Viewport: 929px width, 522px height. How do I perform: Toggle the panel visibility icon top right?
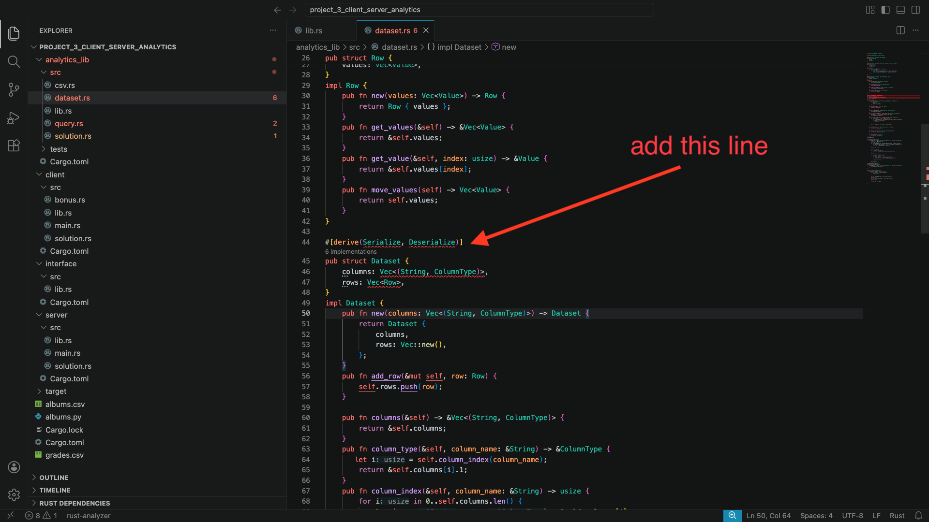coord(900,10)
